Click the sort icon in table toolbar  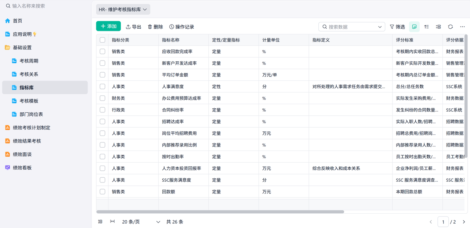[426, 27]
